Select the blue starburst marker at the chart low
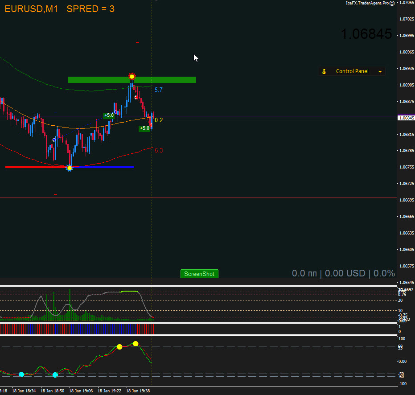415x395 pixels. [70, 168]
